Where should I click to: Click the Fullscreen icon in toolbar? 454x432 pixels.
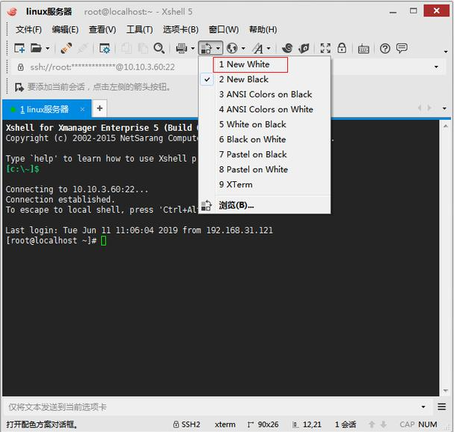(x=325, y=49)
